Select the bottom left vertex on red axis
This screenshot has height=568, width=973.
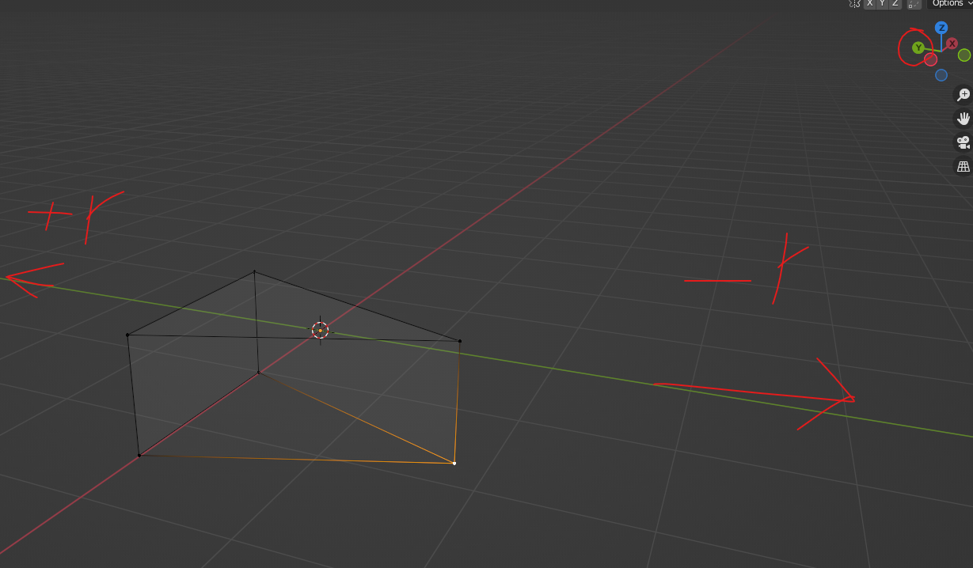point(139,455)
